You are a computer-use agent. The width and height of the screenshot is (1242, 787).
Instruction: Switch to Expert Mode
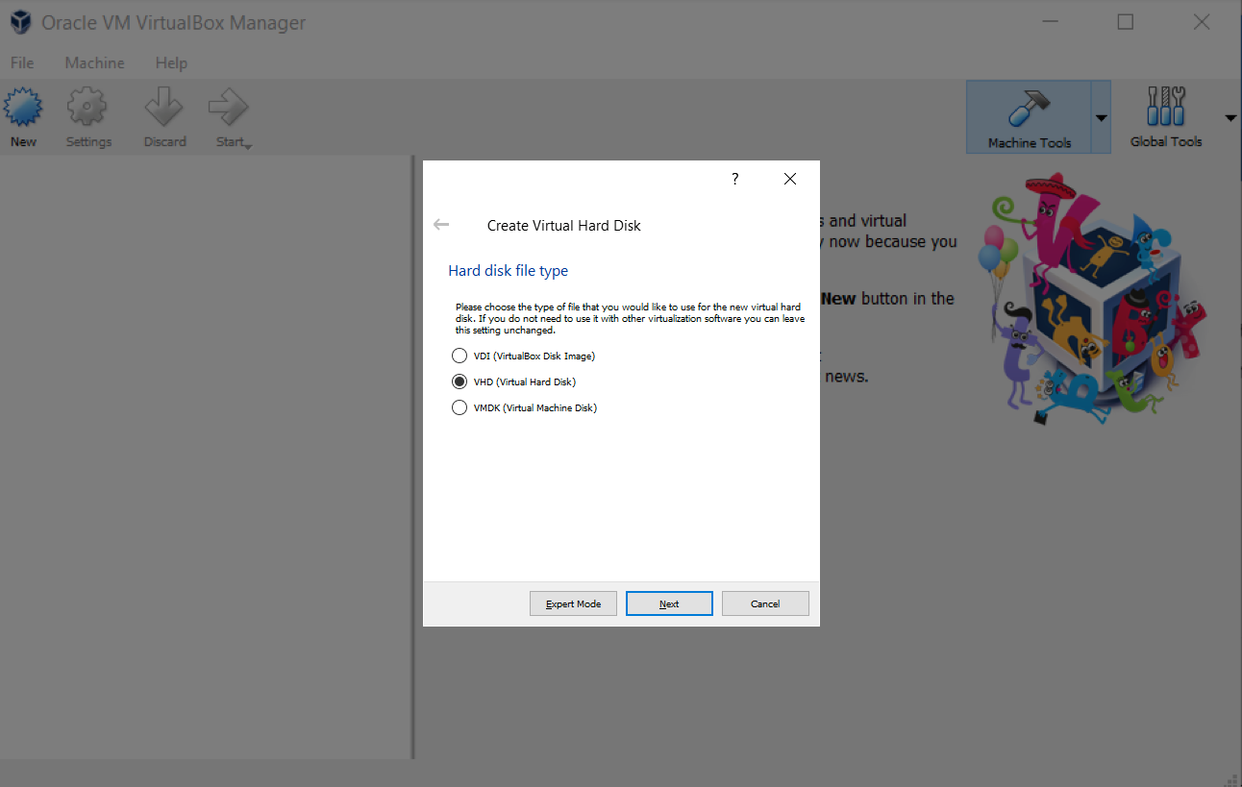(x=573, y=603)
